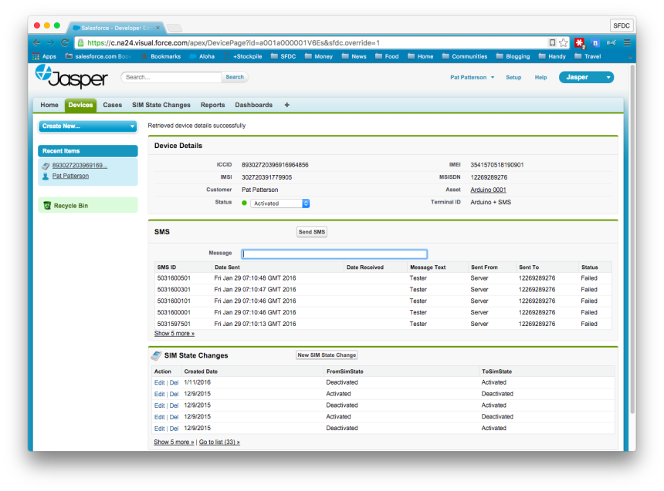Close the Salesforce browser tab
Image resolution: width=664 pixels, height=491 pixels.
click(x=158, y=28)
